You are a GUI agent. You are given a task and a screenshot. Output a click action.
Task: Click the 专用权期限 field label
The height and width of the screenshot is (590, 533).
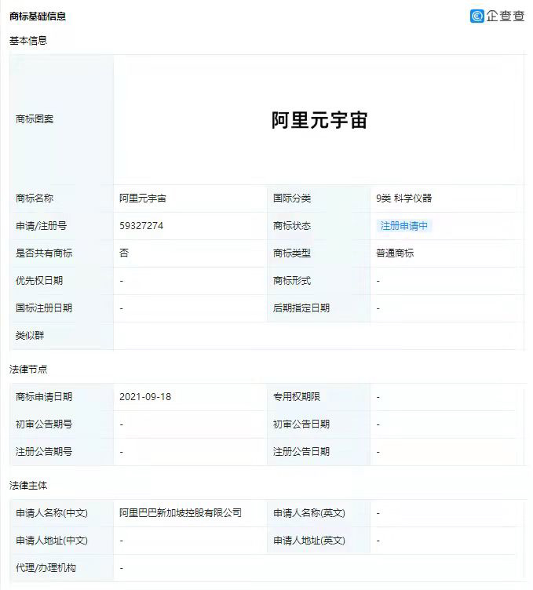(297, 397)
